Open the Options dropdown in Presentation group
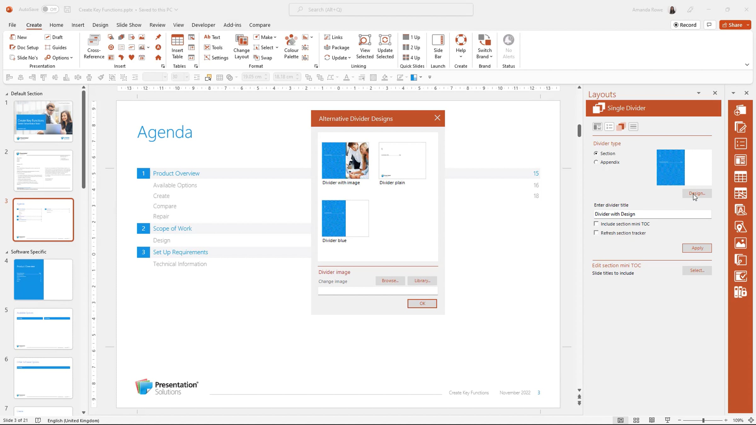 click(62, 58)
